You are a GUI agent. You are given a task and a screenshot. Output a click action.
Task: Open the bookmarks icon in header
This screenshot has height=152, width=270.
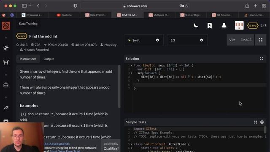[210, 26]
